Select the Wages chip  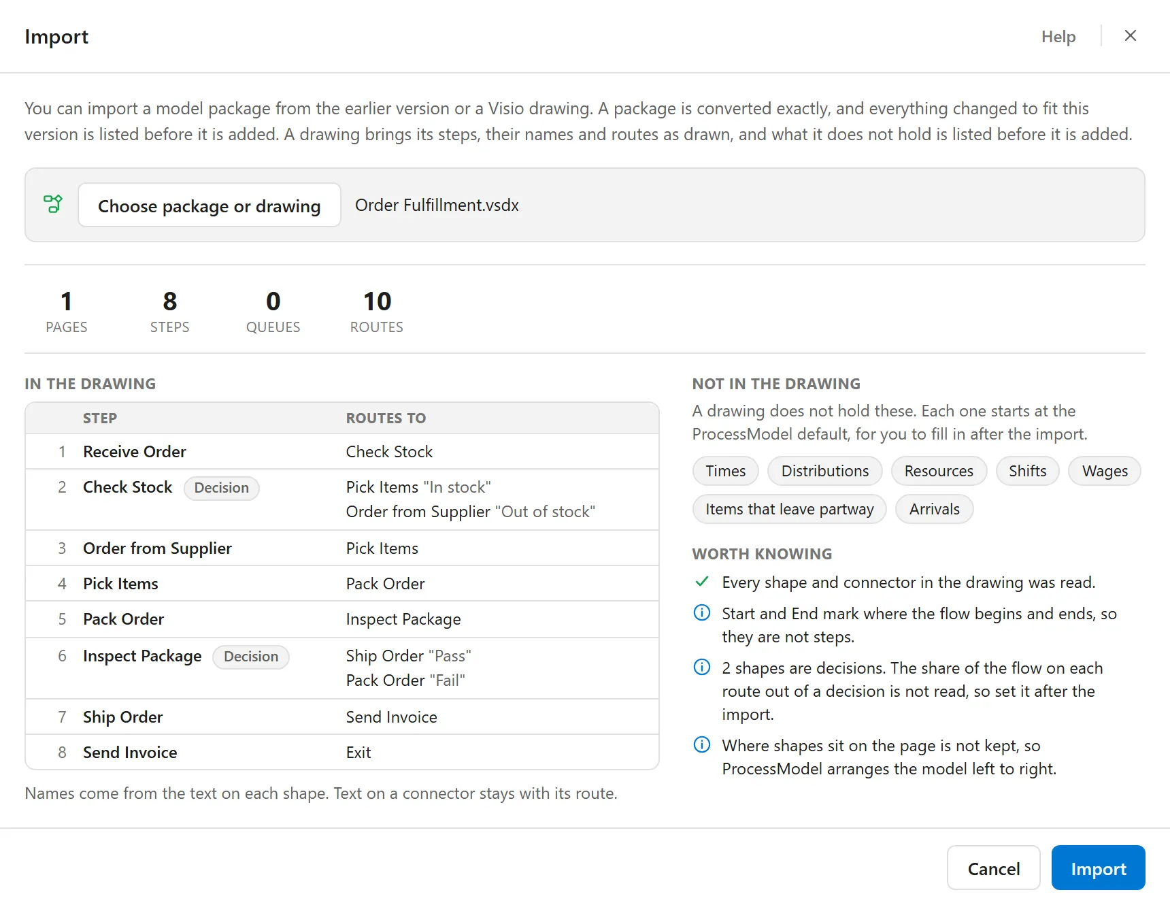tap(1105, 471)
